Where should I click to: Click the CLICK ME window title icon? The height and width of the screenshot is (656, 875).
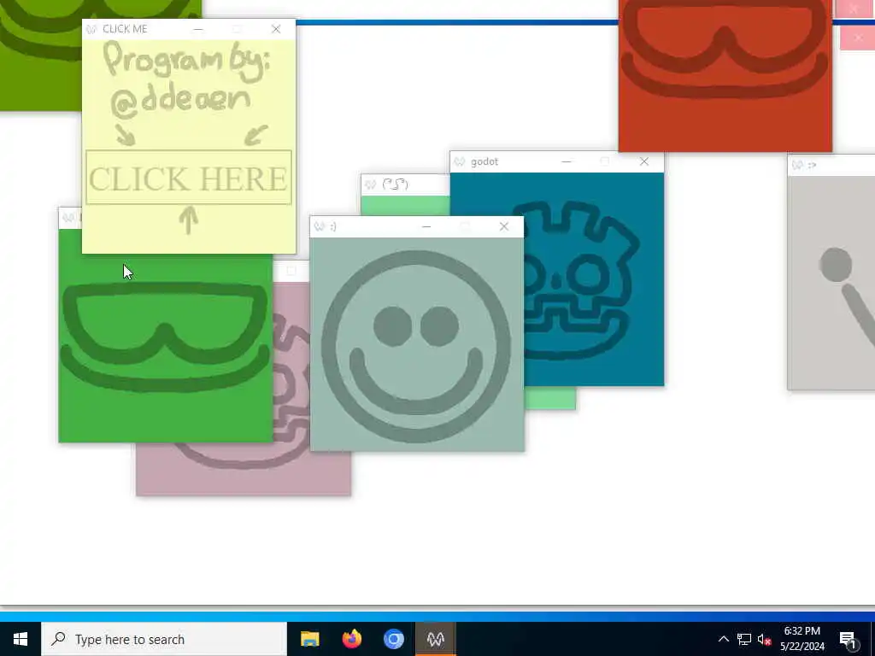[x=91, y=29]
